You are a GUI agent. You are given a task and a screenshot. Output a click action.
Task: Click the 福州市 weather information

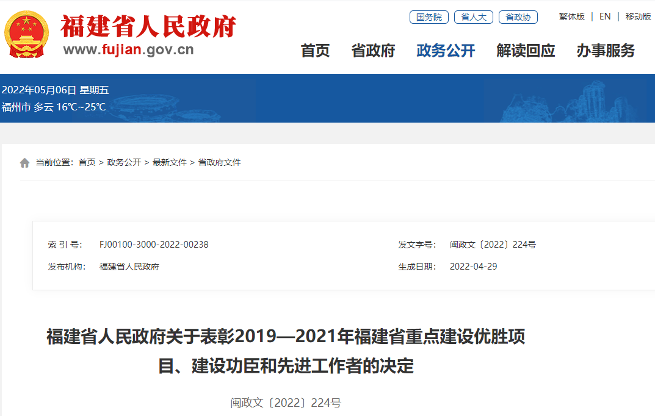pyautogui.click(x=54, y=107)
